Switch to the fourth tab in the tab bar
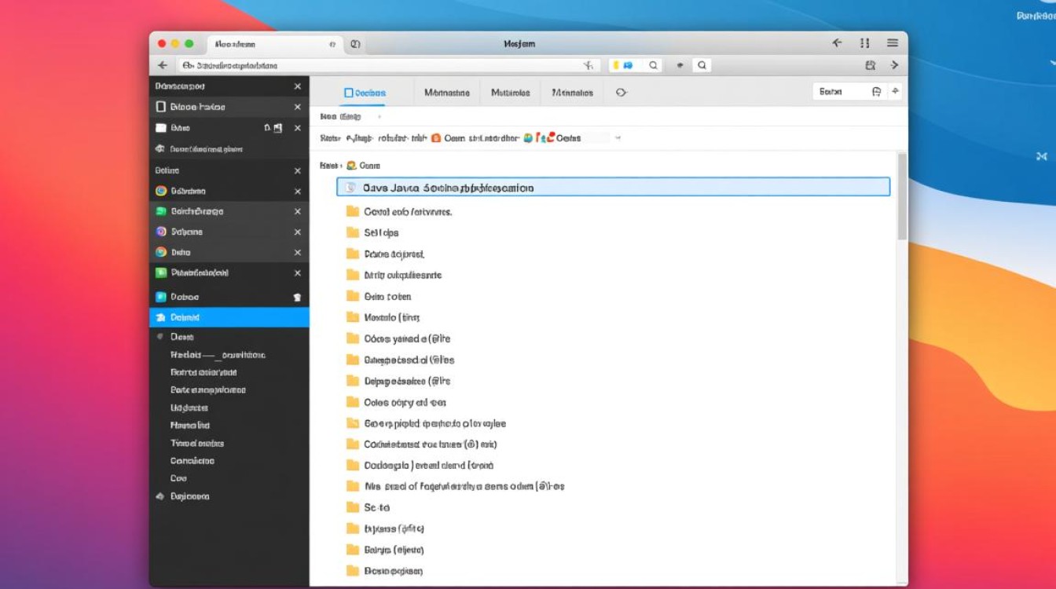The height and width of the screenshot is (589, 1056). click(572, 93)
